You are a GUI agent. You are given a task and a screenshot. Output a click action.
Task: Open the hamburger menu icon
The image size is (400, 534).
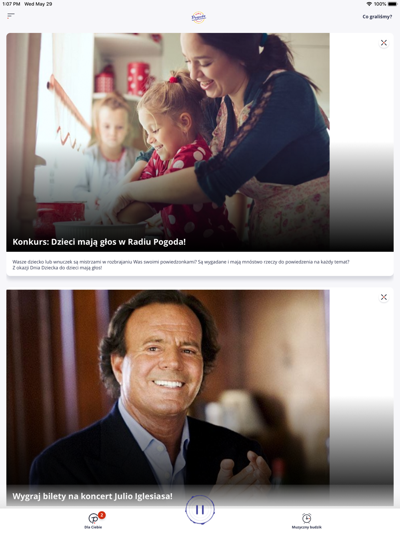point(11,16)
